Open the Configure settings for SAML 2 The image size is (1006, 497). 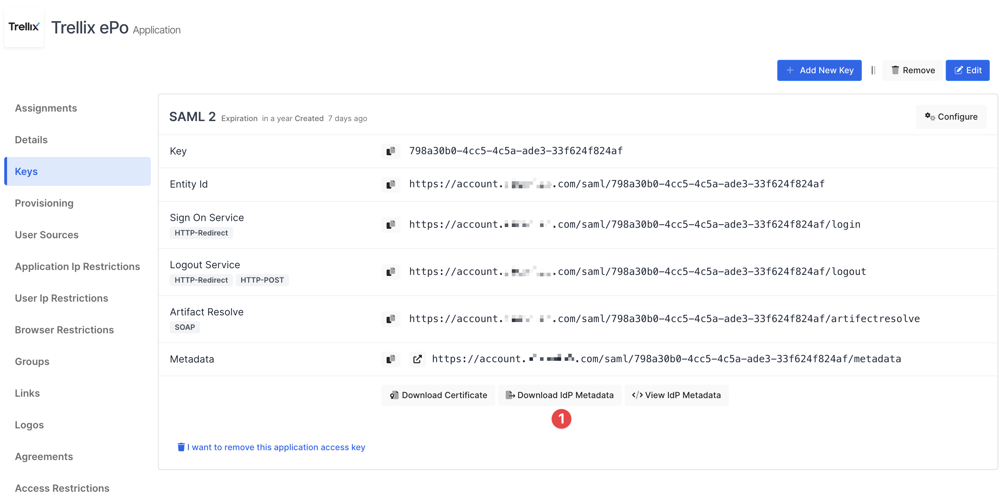[x=951, y=116]
